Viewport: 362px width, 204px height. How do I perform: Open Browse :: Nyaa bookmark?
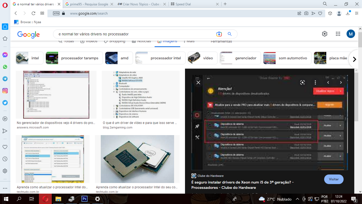pos(28,22)
